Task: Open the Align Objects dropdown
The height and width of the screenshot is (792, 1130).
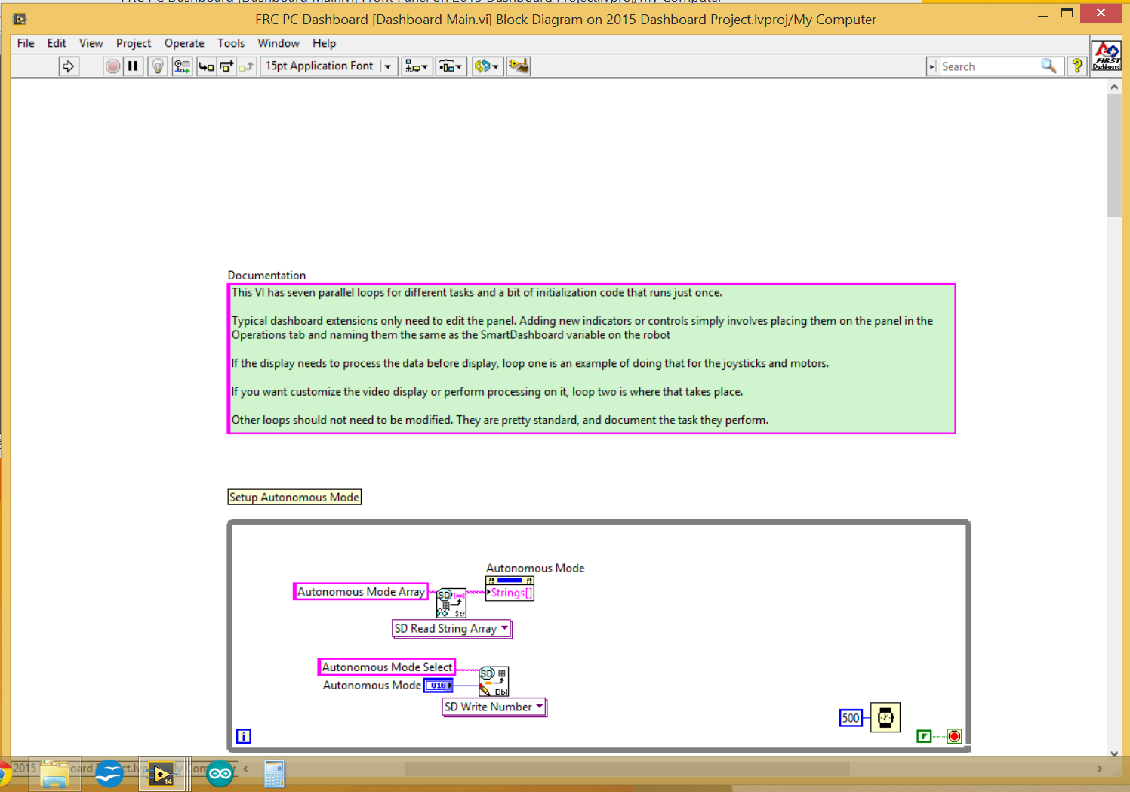Action: click(417, 66)
